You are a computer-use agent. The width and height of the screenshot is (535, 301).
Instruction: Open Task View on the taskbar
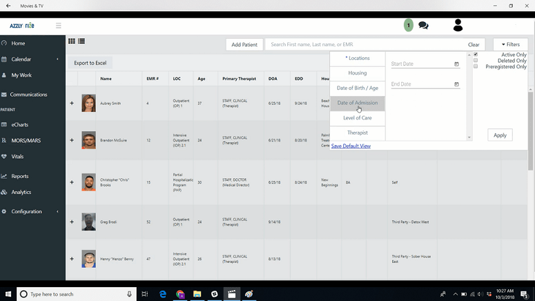[145, 294]
